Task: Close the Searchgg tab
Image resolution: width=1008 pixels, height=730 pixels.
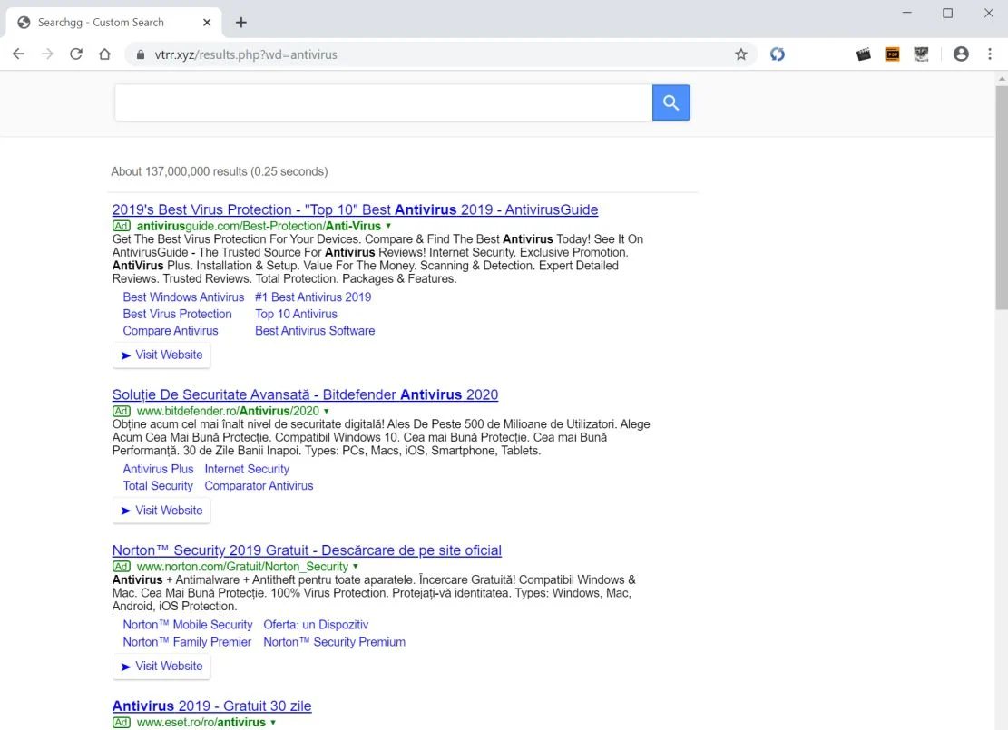Action: [x=207, y=23]
